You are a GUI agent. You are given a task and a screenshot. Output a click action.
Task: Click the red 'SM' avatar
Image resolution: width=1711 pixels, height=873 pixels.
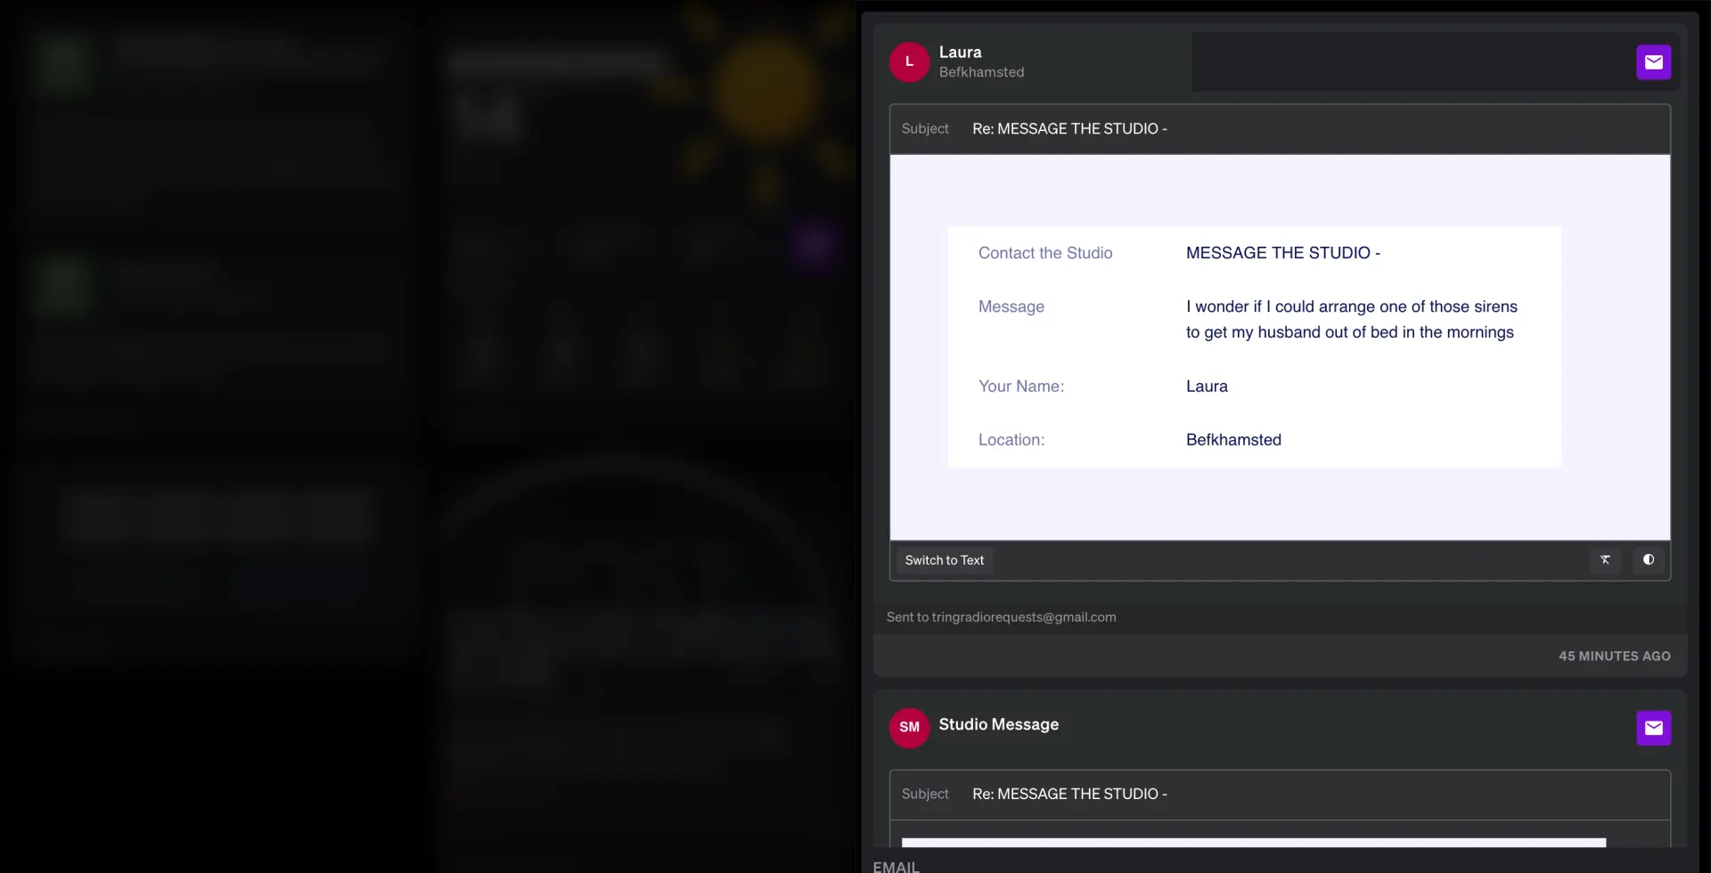[x=909, y=728]
